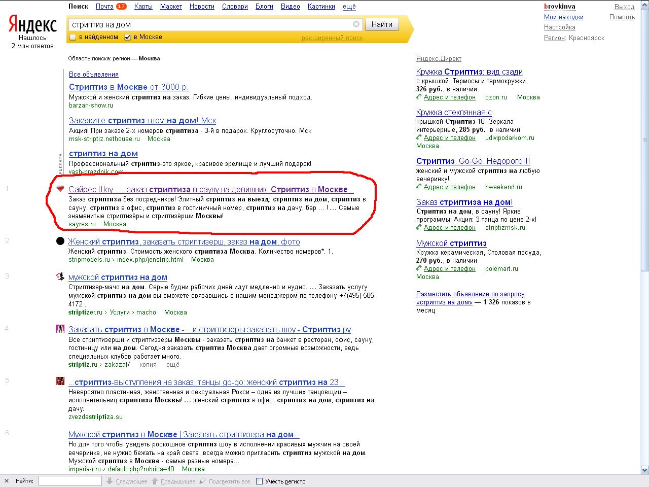The width and height of the screenshot is (649, 487).
Task: Change the Регион setting link
Action: pos(554,38)
